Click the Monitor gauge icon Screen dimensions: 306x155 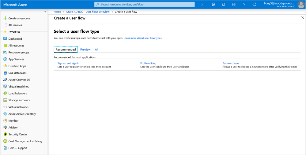5,121
